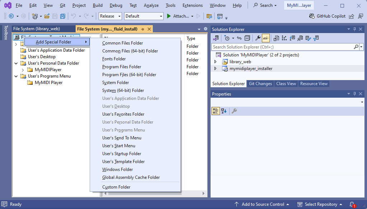
Task: Click the window layout icon in toolbar
Action: 220,16
